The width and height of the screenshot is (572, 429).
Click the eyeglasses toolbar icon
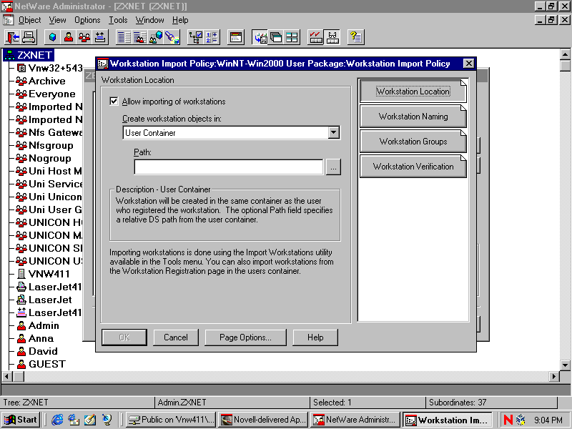click(332, 37)
